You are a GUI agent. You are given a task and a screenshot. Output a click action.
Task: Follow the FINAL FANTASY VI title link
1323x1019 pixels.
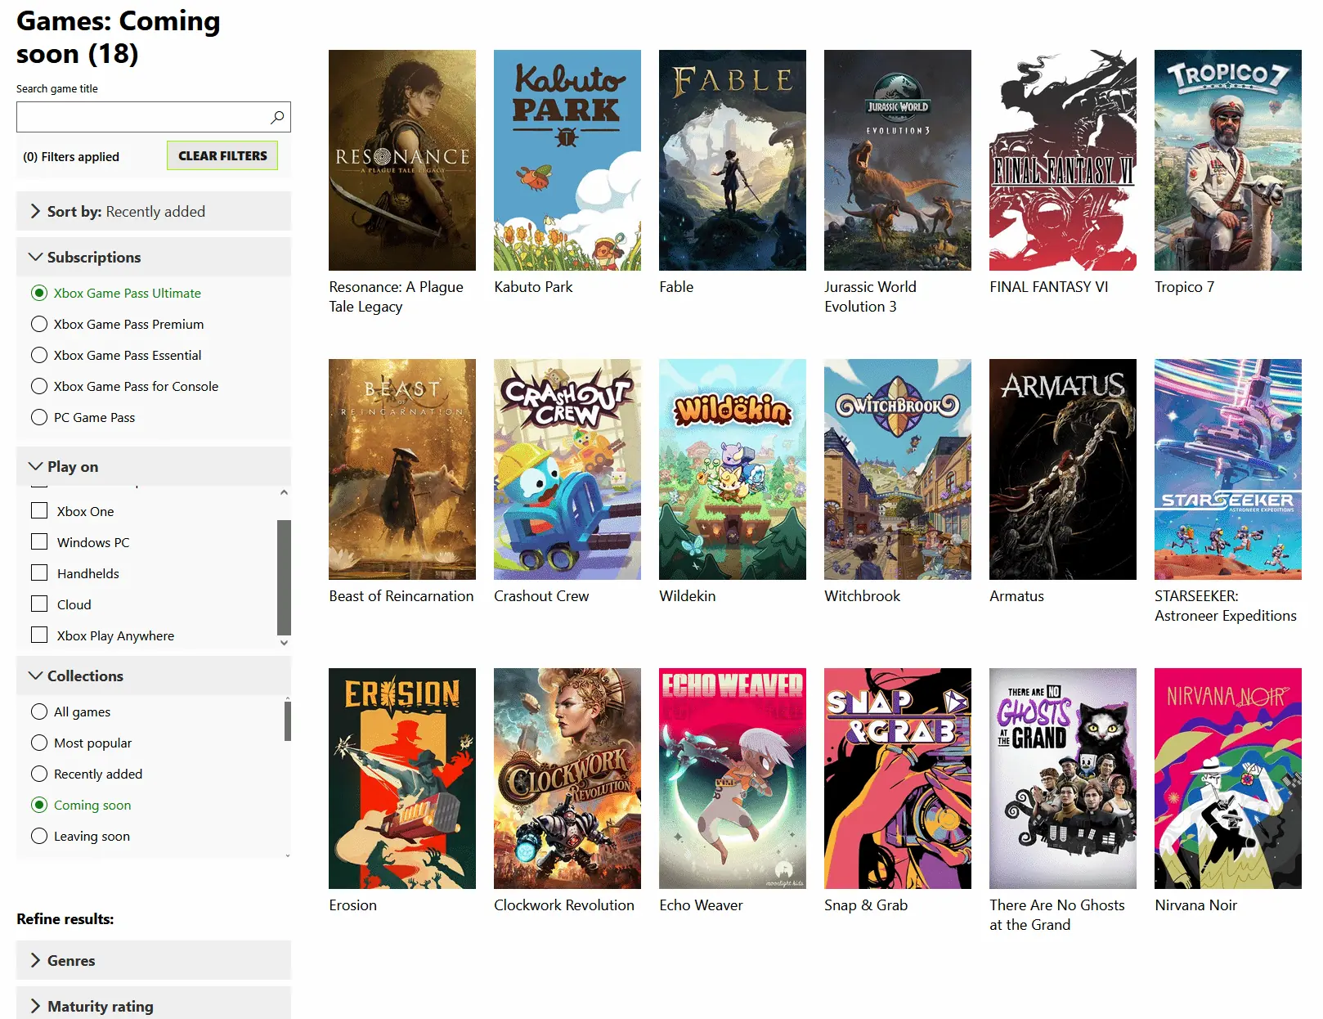[1049, 287]
